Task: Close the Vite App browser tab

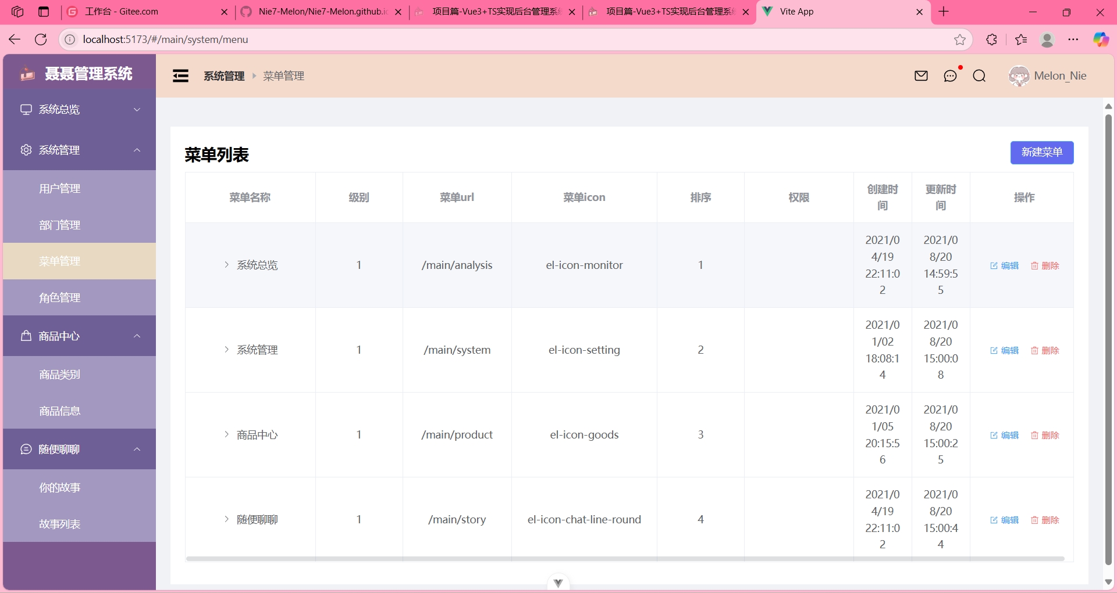Action: [x=919, y=12]
